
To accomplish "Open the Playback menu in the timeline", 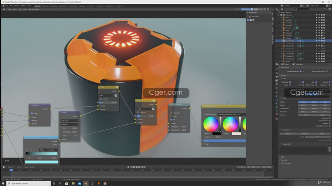I will pyautogui.click(x=11, y=167).
